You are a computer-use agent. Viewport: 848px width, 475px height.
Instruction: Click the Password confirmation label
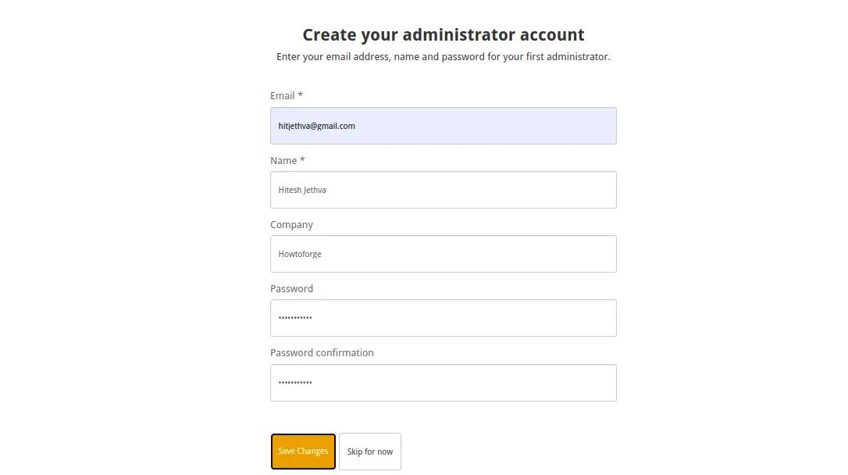322,352
